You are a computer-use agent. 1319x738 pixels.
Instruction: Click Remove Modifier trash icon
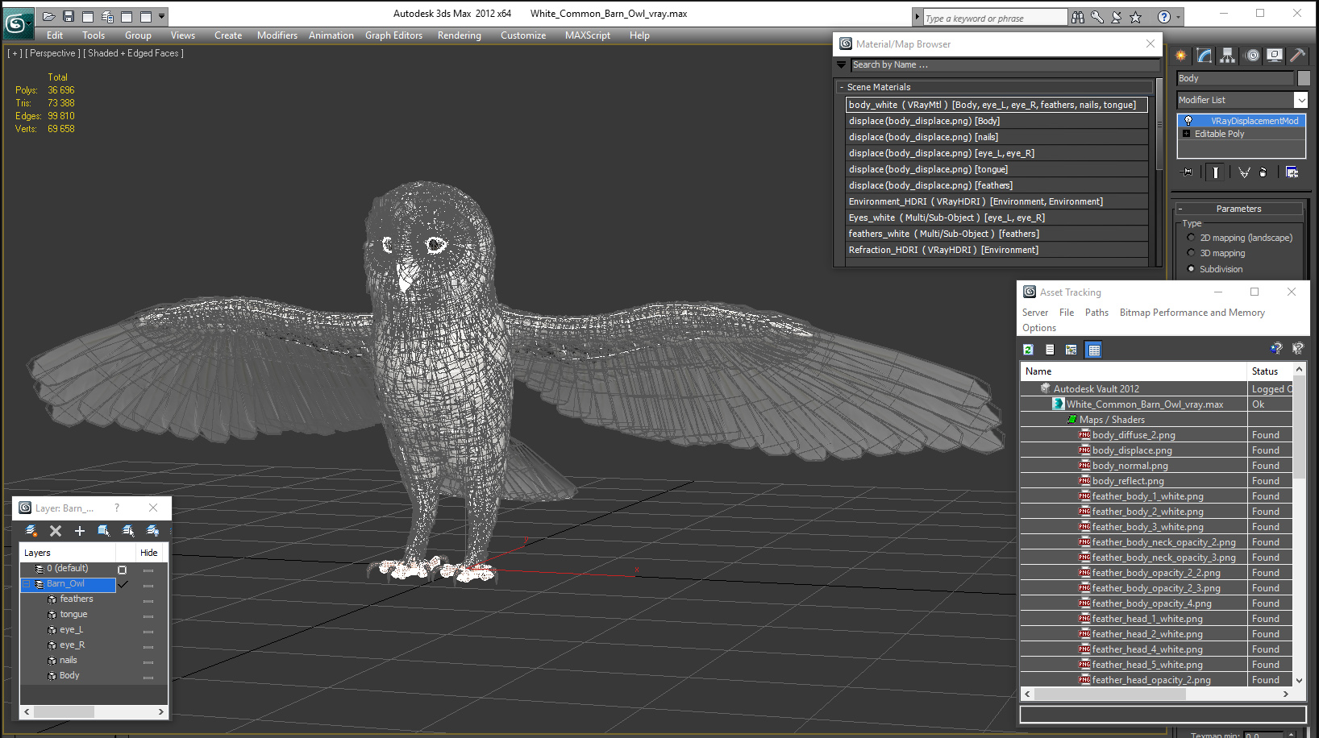click(x=1263, y=172)
